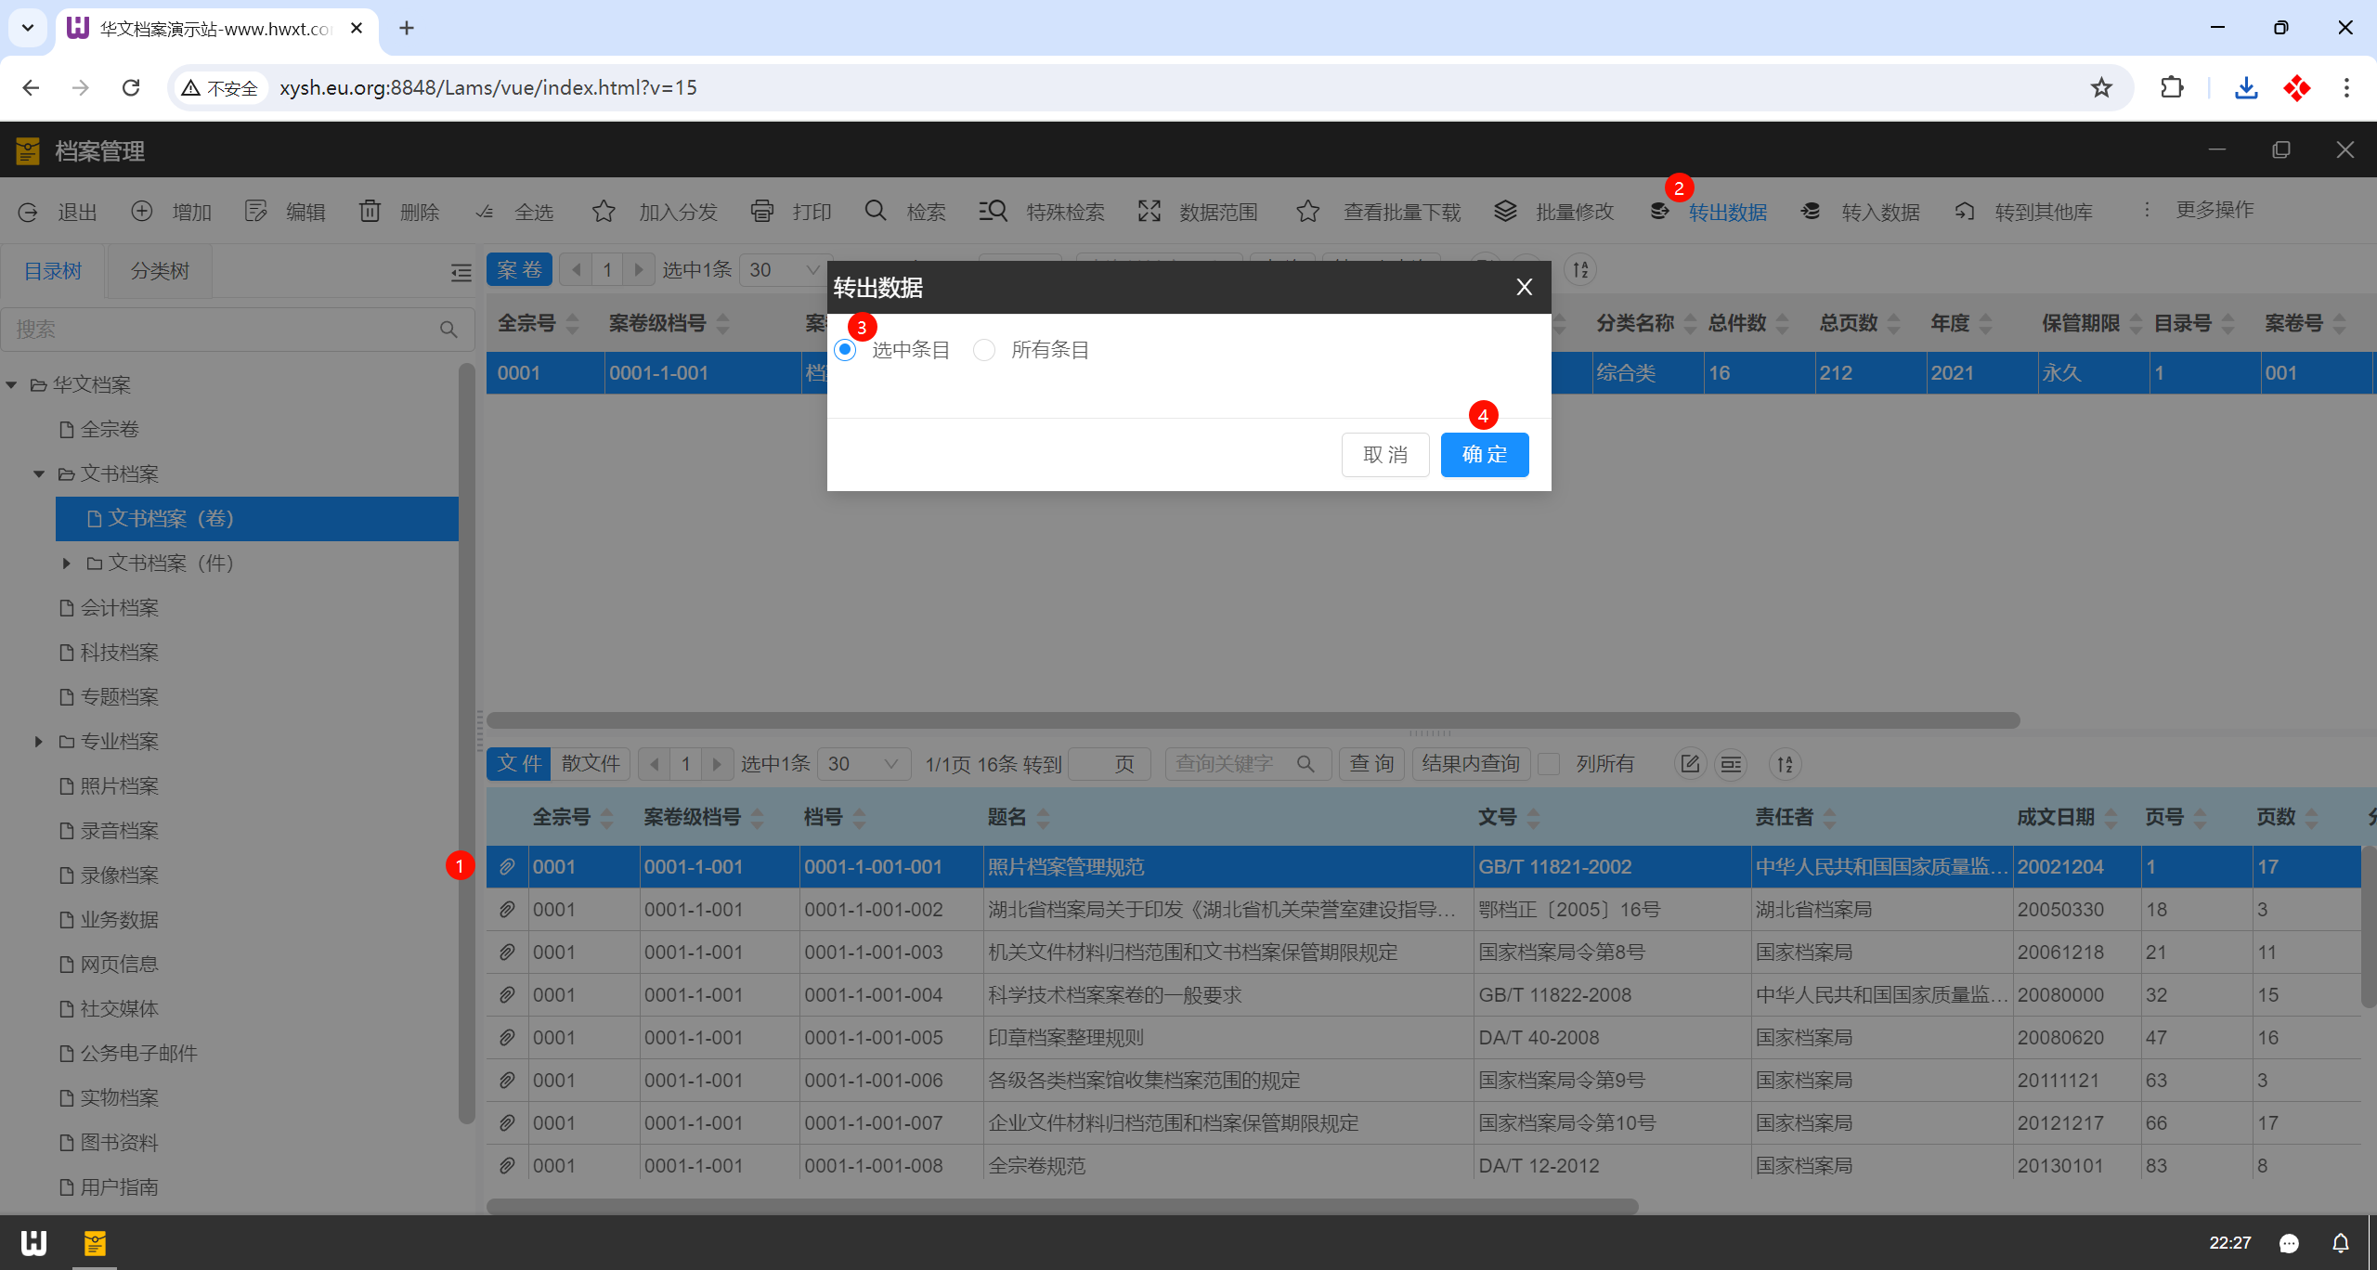
Task: Click the 特殊检索 search icon
Action: tap(993, 212)
